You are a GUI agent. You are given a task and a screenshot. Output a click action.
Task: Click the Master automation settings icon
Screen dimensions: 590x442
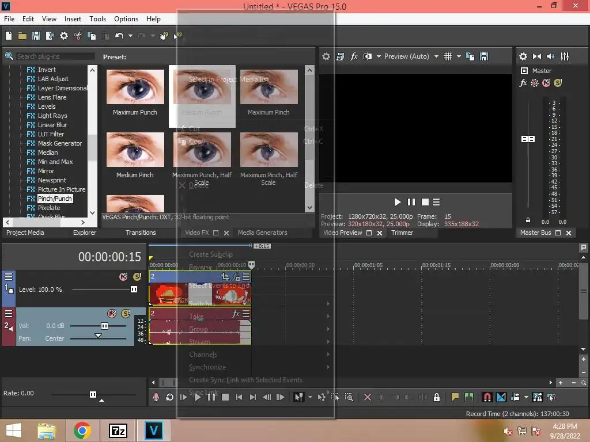click(534, 83)
